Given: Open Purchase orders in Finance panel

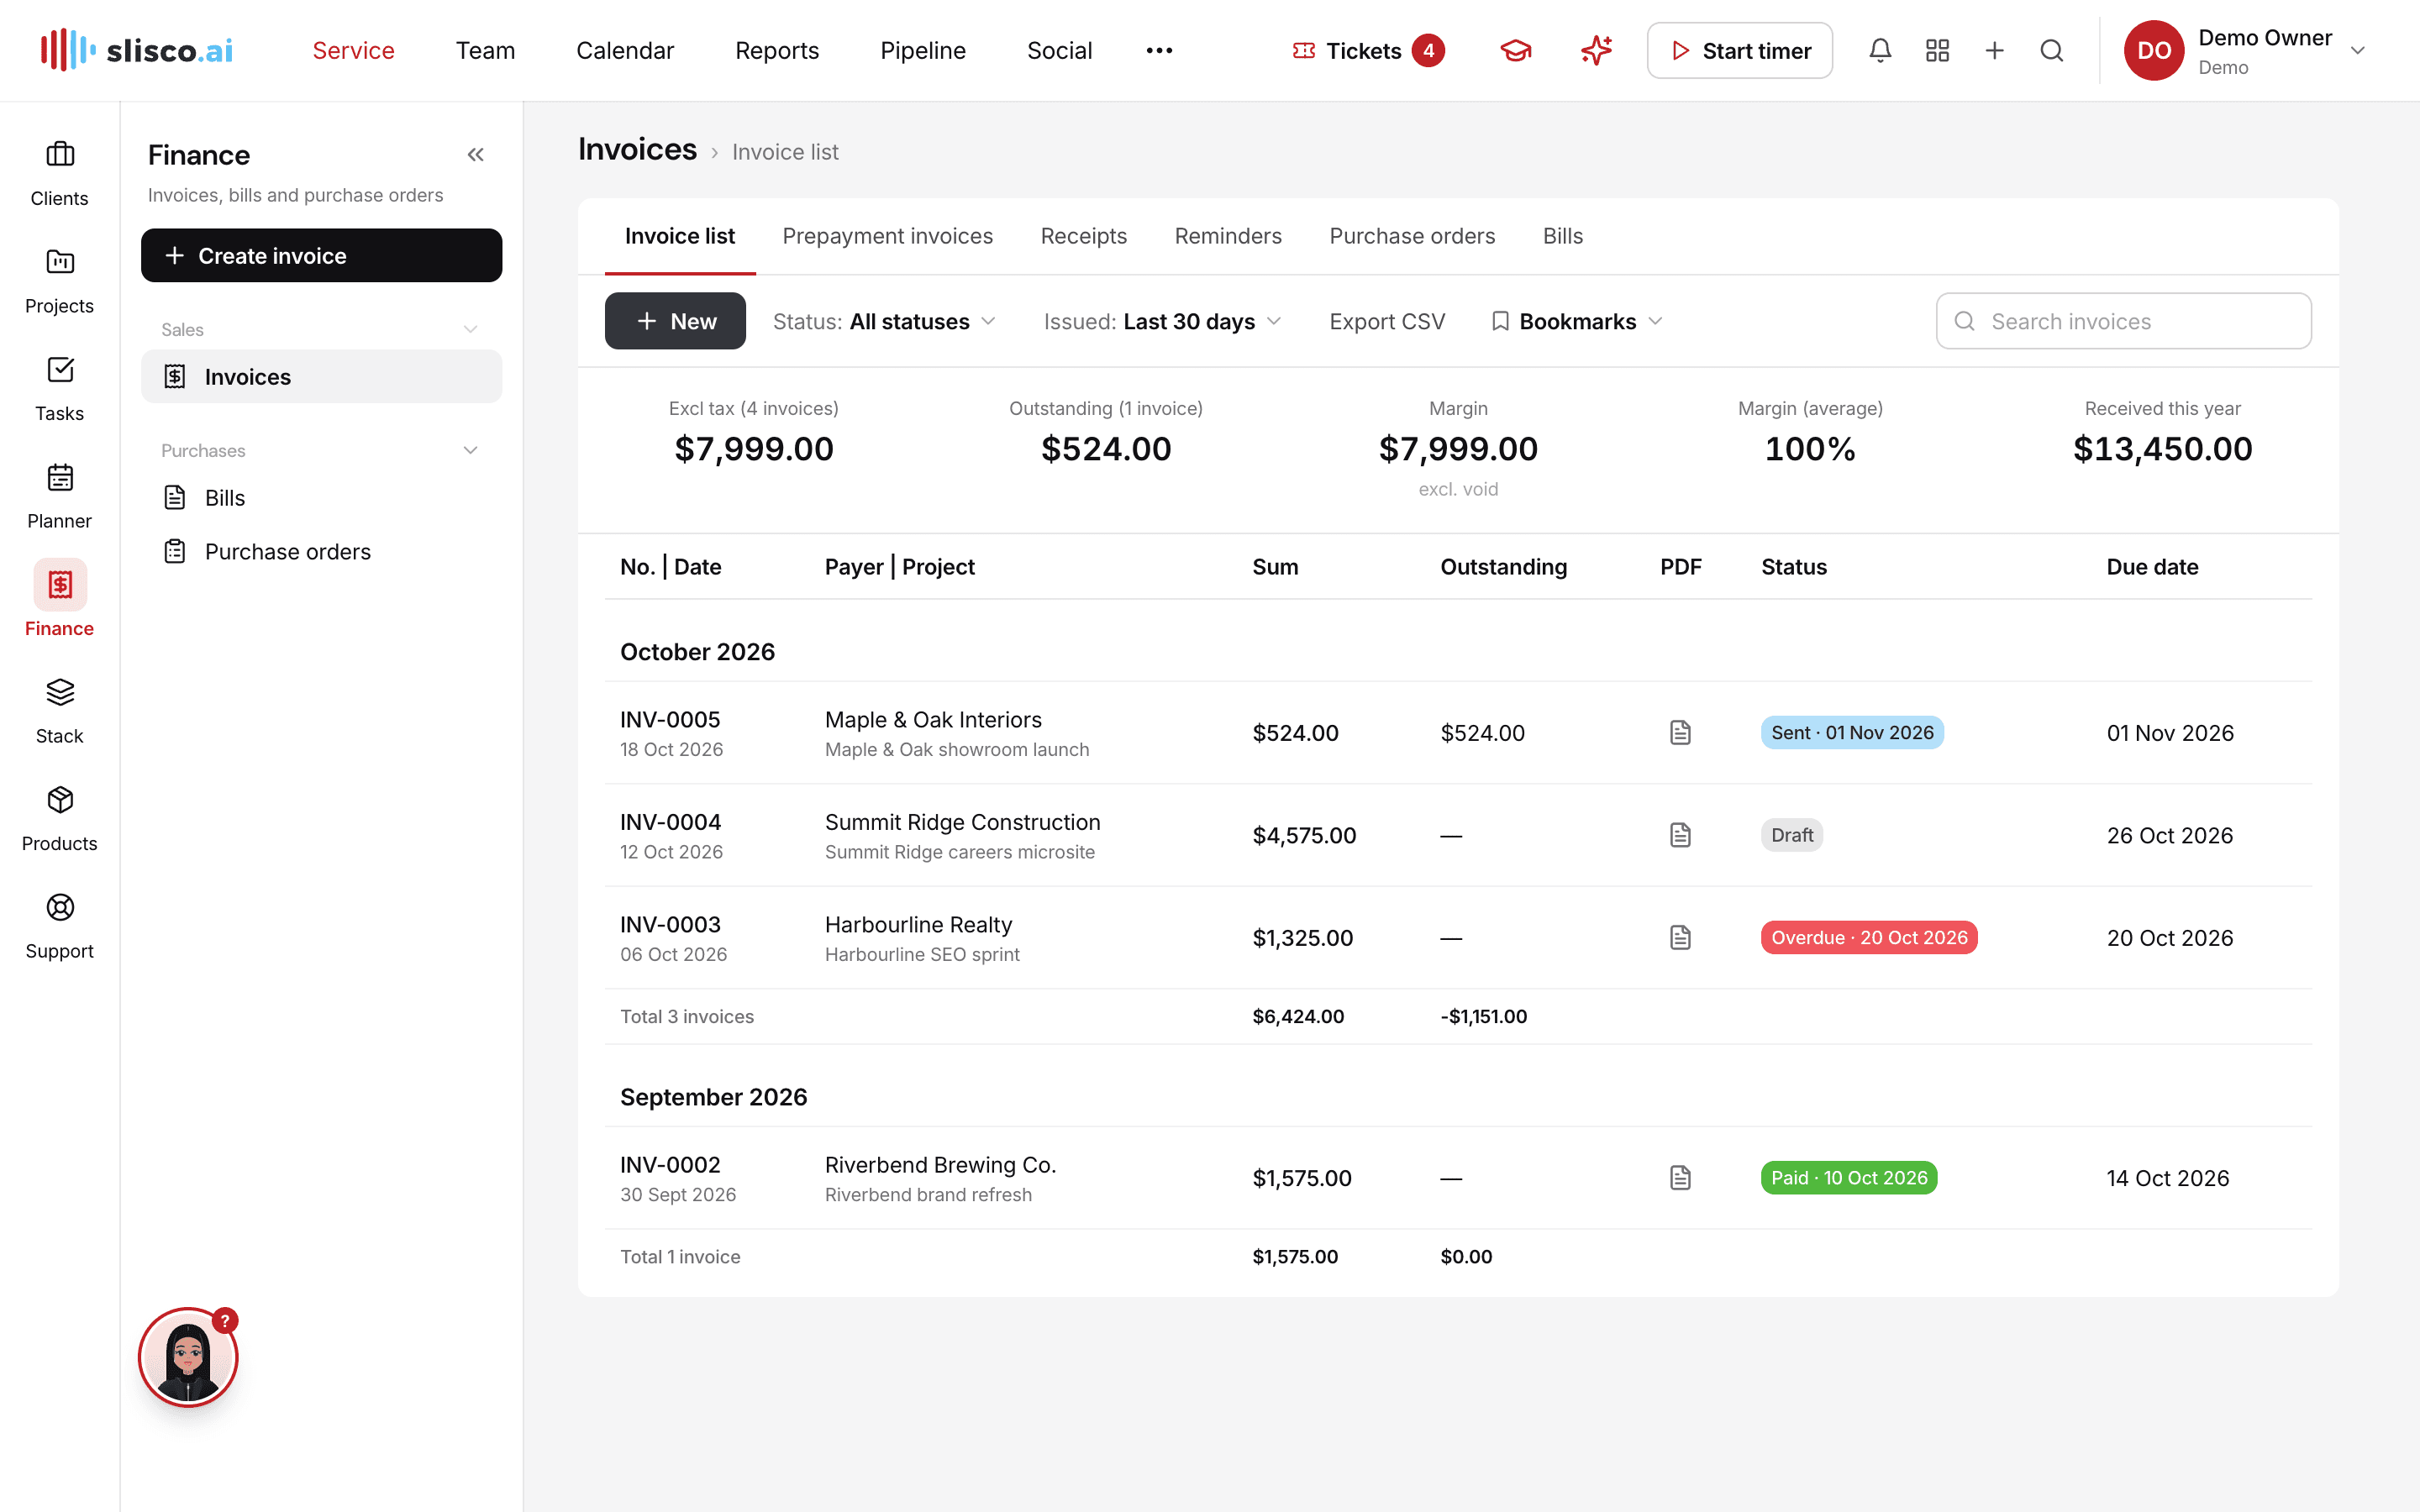Looking at the screenshot, I should tap(321, 552).
